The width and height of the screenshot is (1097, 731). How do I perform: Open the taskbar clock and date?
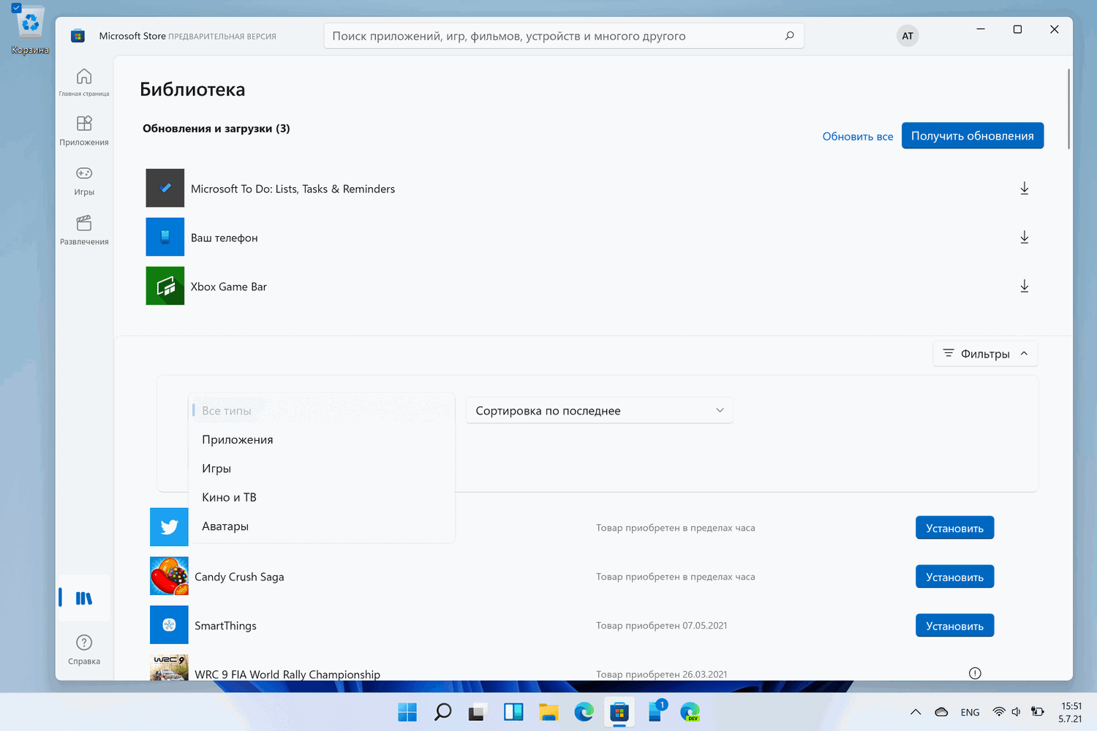tap(1071, 712)
